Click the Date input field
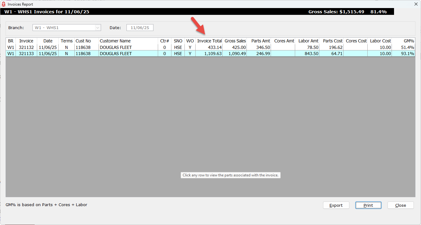This screenshot has width=421, height=225. (140, 28)
